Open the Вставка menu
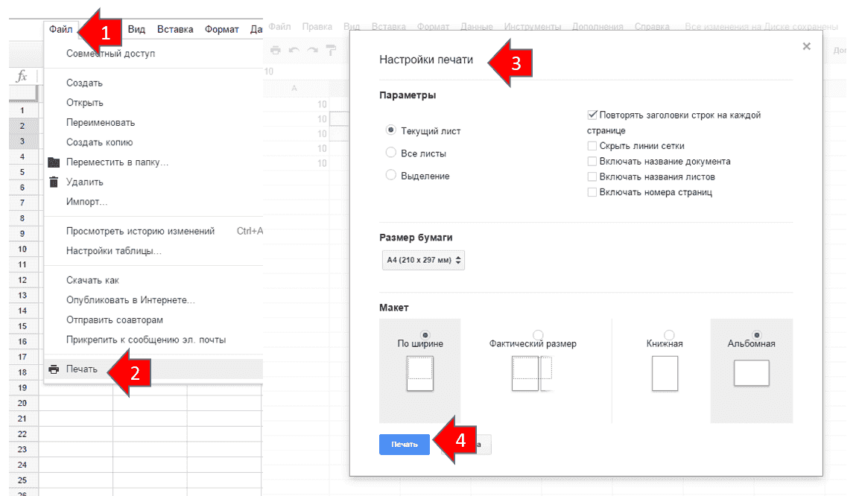859x496 pixels. (x=175, y=29)
